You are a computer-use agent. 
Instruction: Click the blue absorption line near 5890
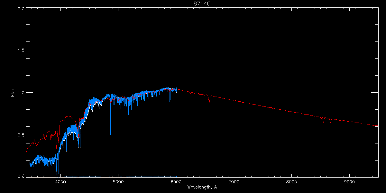click(170, 96)
